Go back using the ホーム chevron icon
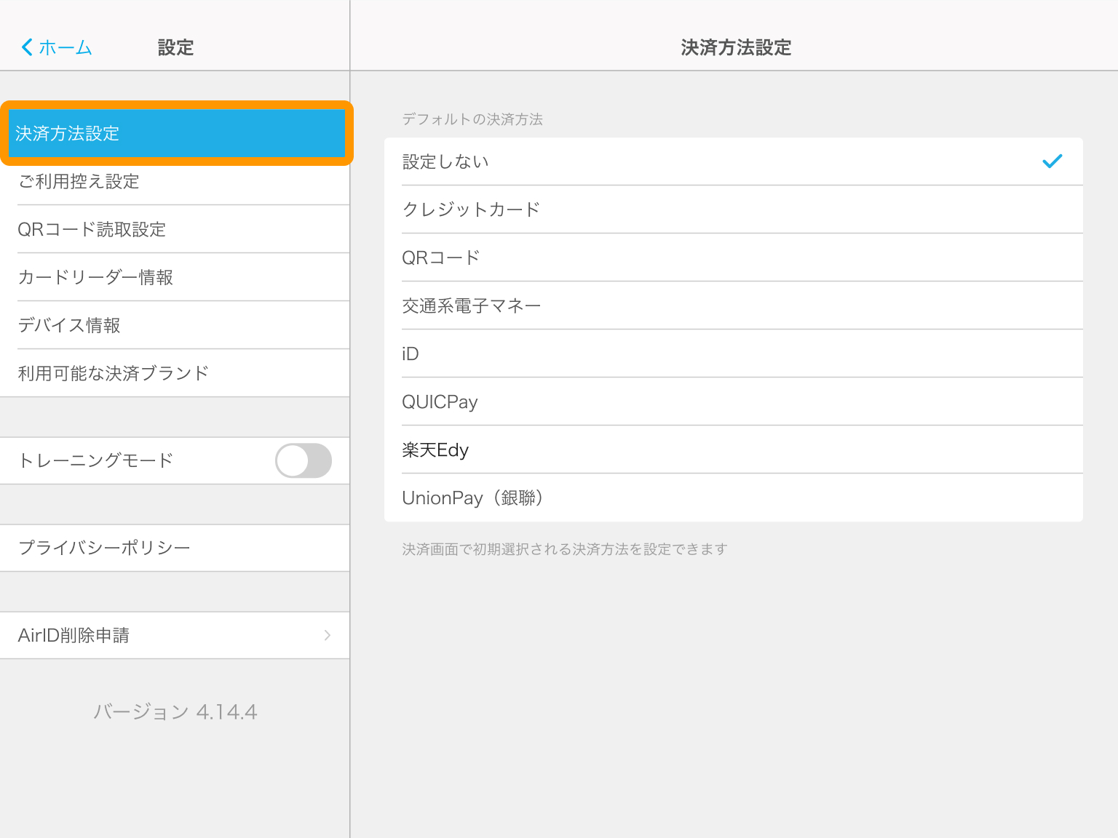The width and height of the screenshot is (1118, 838). 27,47
